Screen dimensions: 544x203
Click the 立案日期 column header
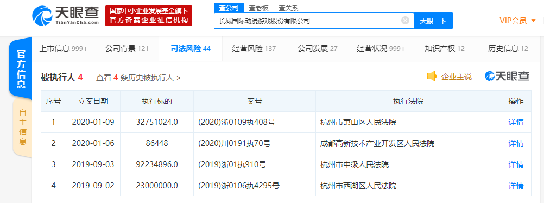(93, 101)
